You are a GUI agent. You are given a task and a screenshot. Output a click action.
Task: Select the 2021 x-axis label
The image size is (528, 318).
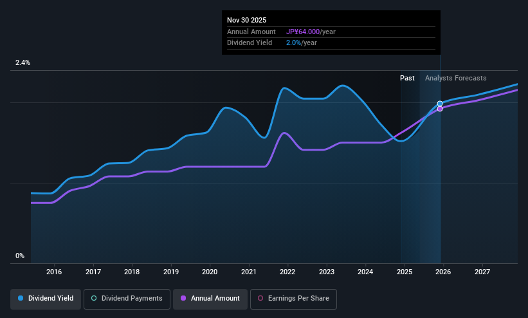coord(248,272)
